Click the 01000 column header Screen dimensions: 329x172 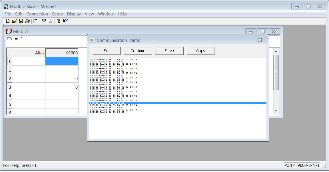(62, 53)
